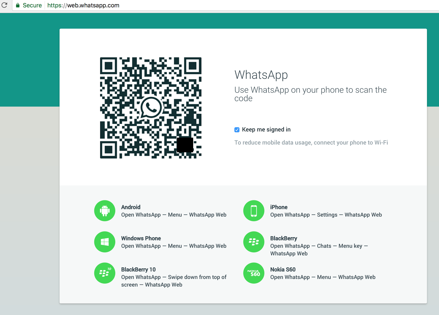Uncheck the Keep me signed in checkbox

237,130
